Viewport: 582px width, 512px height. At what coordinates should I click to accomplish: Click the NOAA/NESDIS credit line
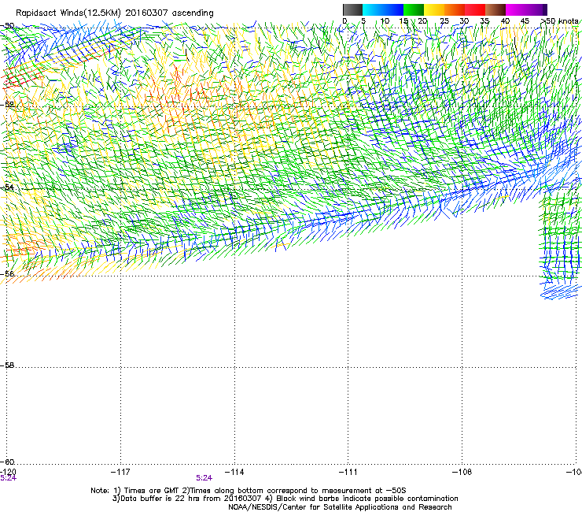pyautogui.click(x=340, y=507)
